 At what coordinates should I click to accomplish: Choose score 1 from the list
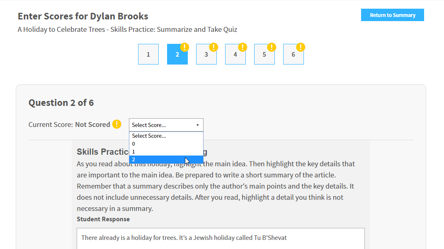[166, 151]
